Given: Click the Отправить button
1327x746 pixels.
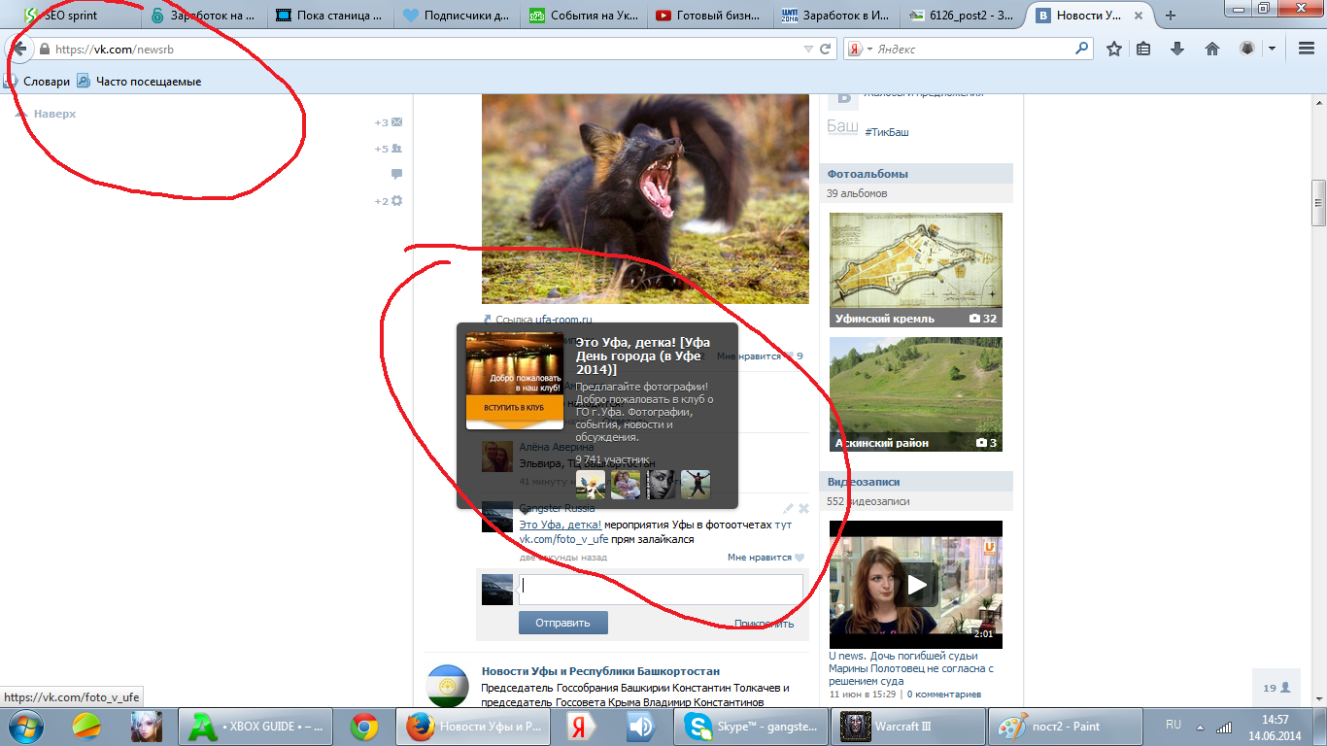Looking at the screenshot, I should (563, 623).
